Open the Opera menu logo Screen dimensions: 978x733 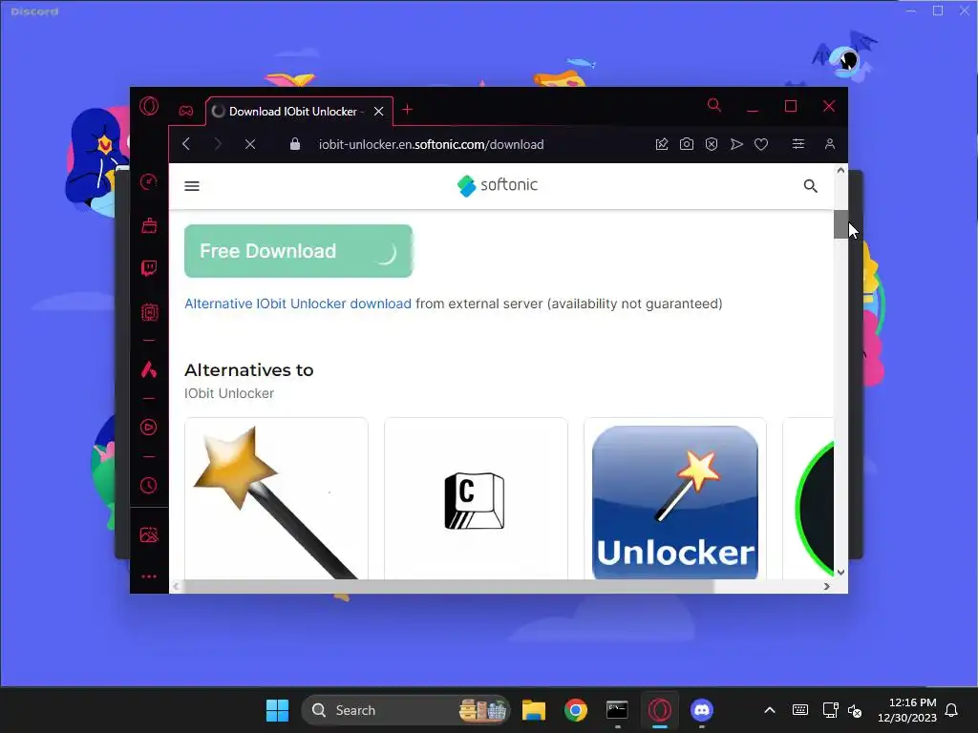point(149,107)
